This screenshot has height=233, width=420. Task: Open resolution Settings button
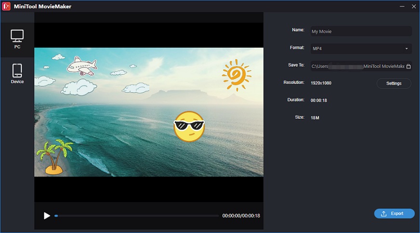click(394, 83)
